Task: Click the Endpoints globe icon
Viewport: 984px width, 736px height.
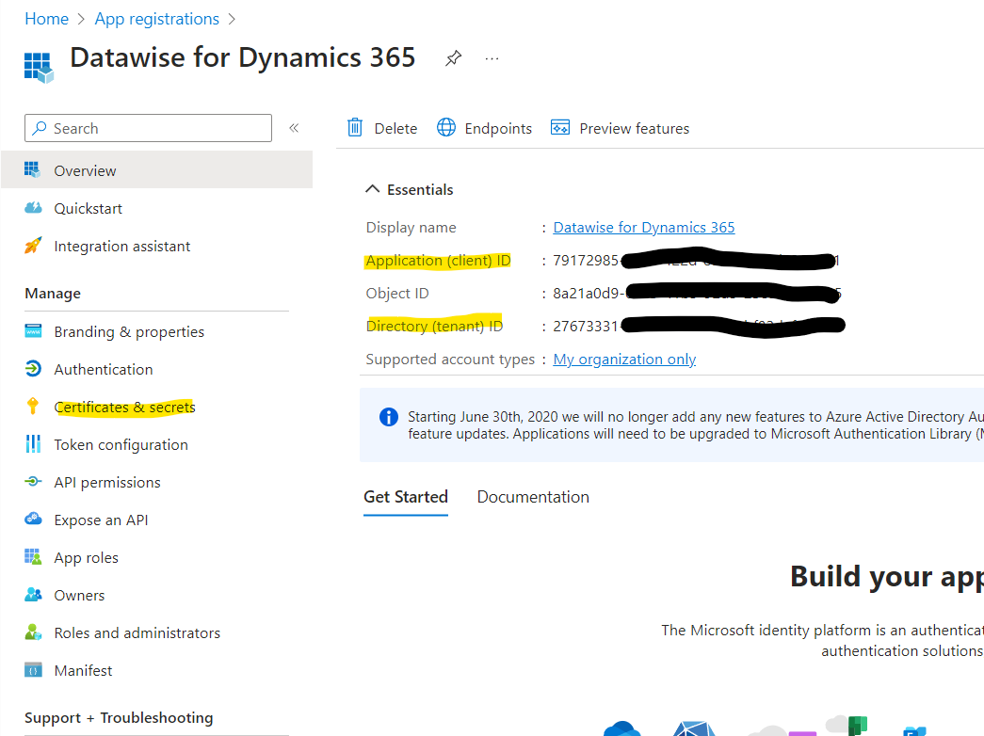Action: 446,127
